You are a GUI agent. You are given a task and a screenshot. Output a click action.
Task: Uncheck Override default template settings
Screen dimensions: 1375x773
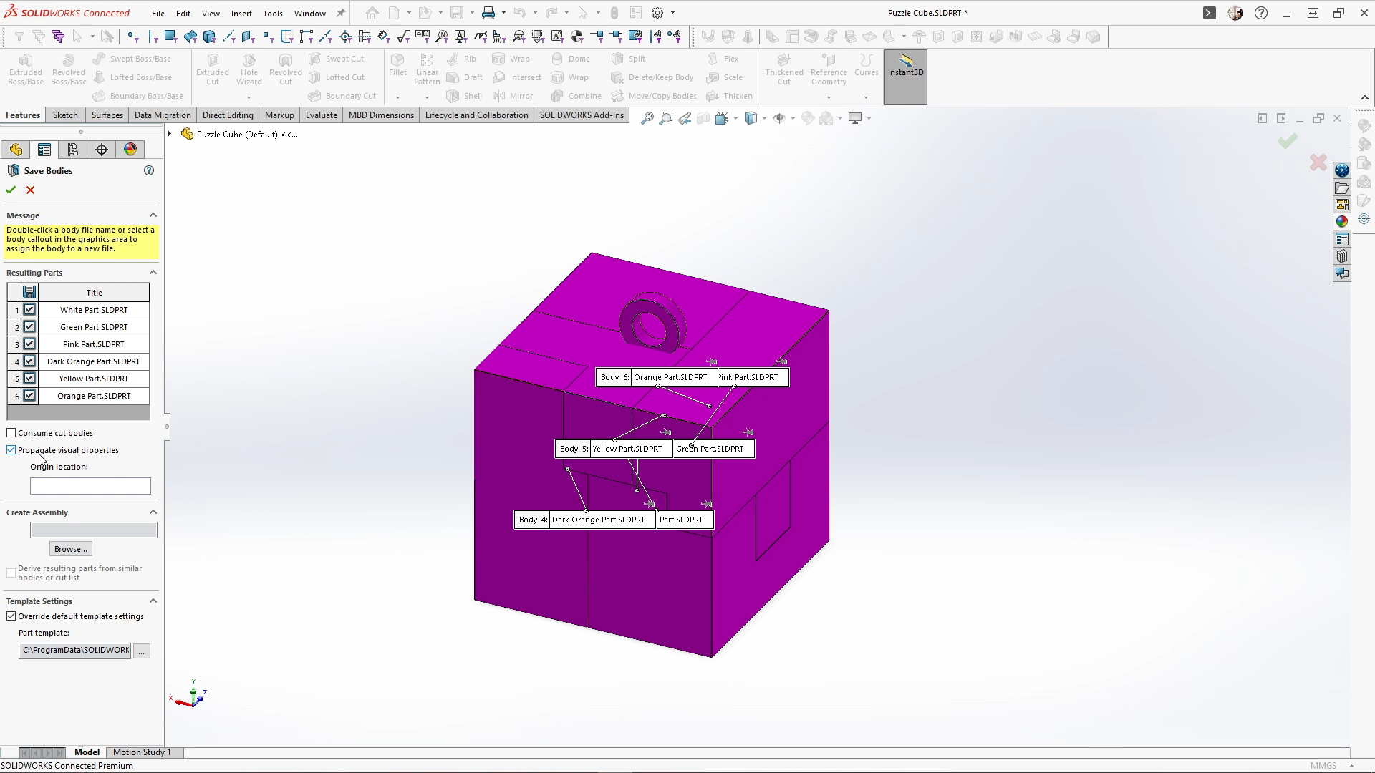(x=11, y=616)
